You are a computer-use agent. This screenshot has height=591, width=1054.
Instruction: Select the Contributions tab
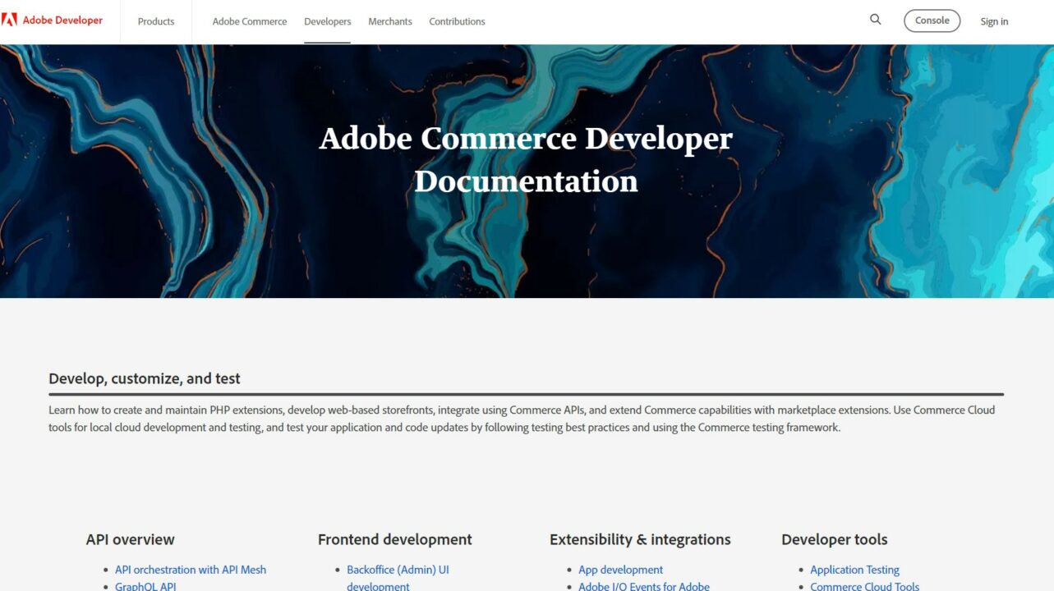pos(457,21)
